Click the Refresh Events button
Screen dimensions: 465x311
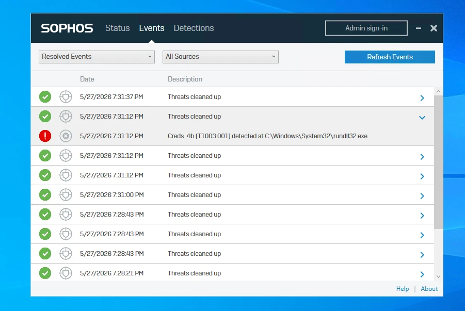[x=390, y=57]
